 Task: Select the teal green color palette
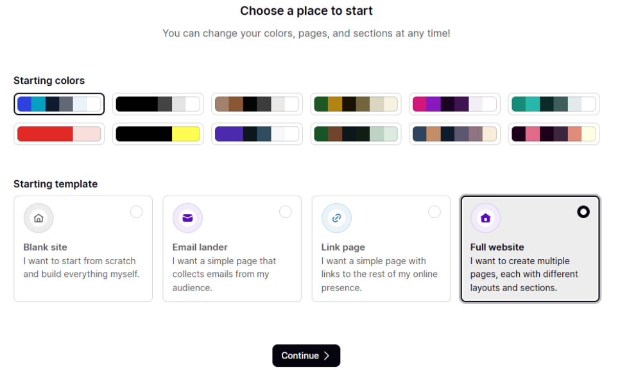tap(553, 104)
